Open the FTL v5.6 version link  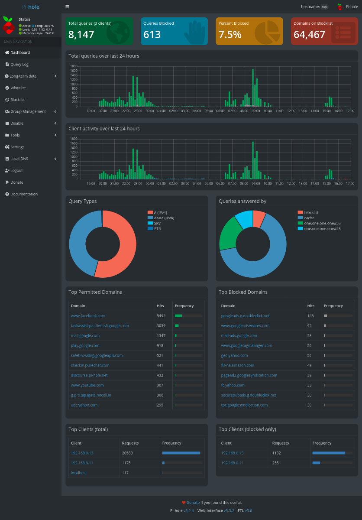pyautogui.click(x=248, y=511)
